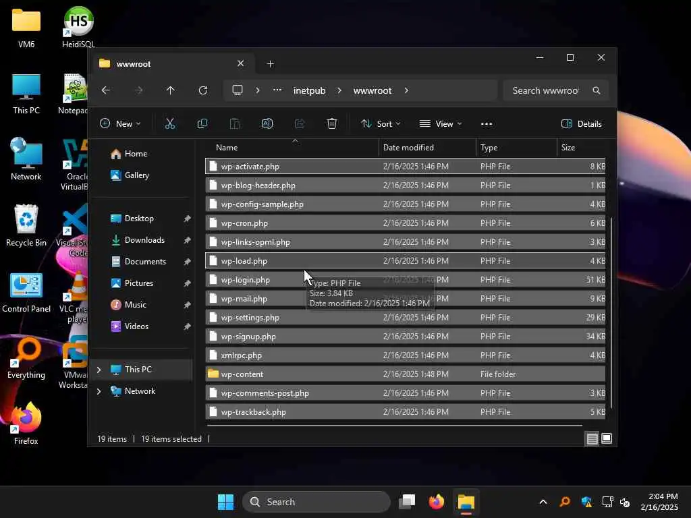Open the New dropdown menu
The image size is (691, 518).
point(120,124)
